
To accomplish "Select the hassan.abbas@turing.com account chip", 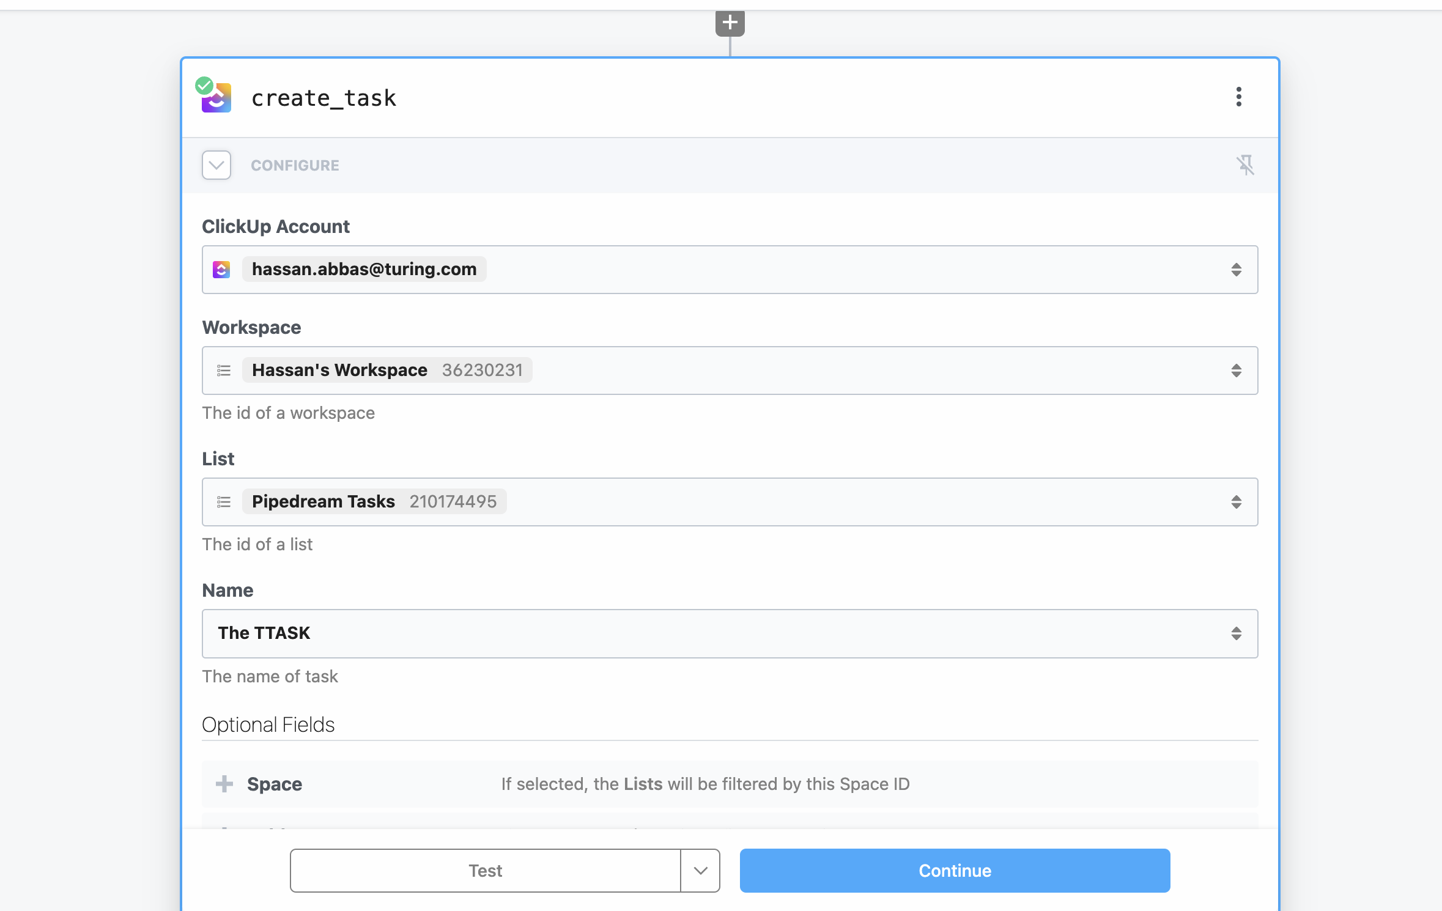I will coord(364,269).
